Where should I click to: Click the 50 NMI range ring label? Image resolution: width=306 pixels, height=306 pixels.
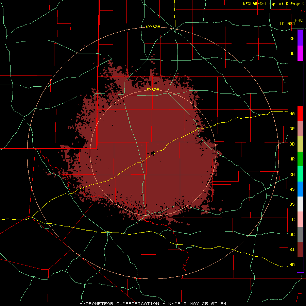(x=153, y=90)
